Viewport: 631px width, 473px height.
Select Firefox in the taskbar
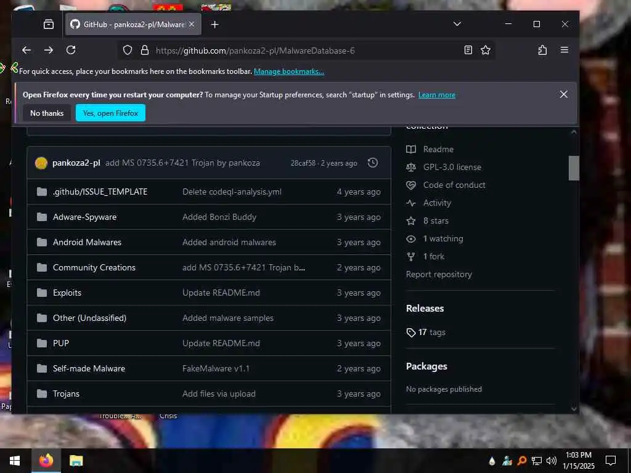(46, 461)
